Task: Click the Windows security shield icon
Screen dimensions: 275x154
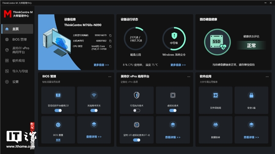Action: pos(174,36)
